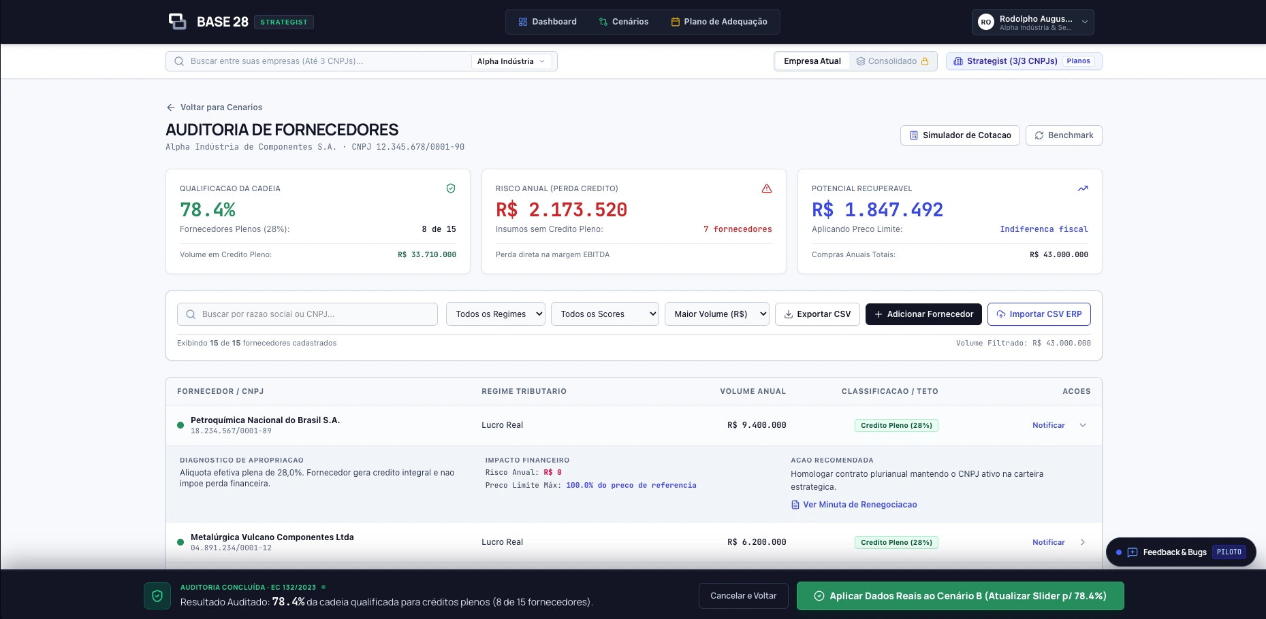Image resolution: width=1266 pixels, height=619 pixels.
Task: Click Notificar for Metalúrgica Vulcano
Action: coord(1048,542)
